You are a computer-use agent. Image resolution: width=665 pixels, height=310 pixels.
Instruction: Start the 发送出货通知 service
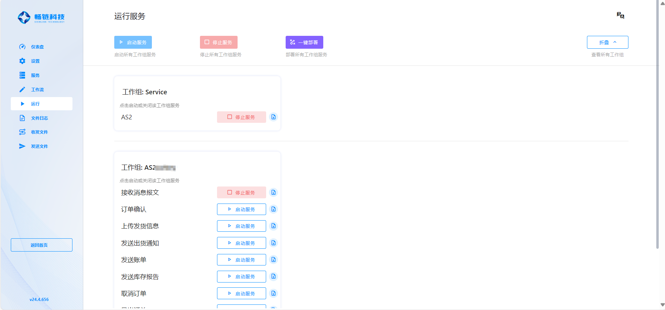tap(241, 243)
